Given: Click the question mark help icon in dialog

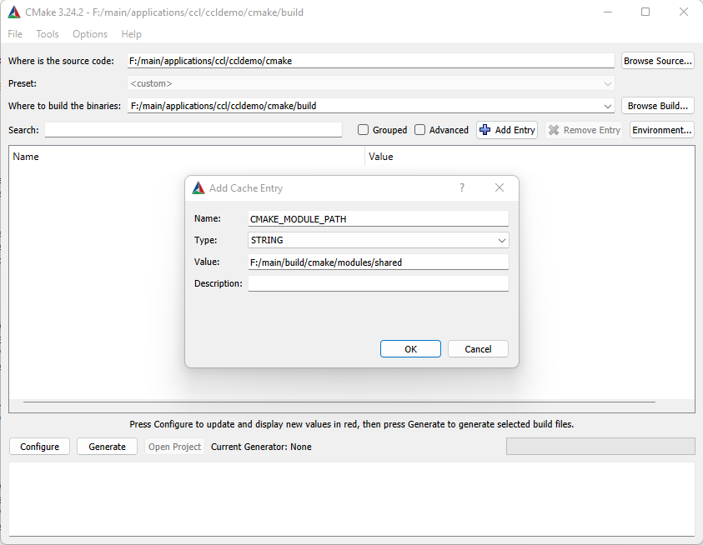Looking at the screenshot, I should click(x=462, y=187).
